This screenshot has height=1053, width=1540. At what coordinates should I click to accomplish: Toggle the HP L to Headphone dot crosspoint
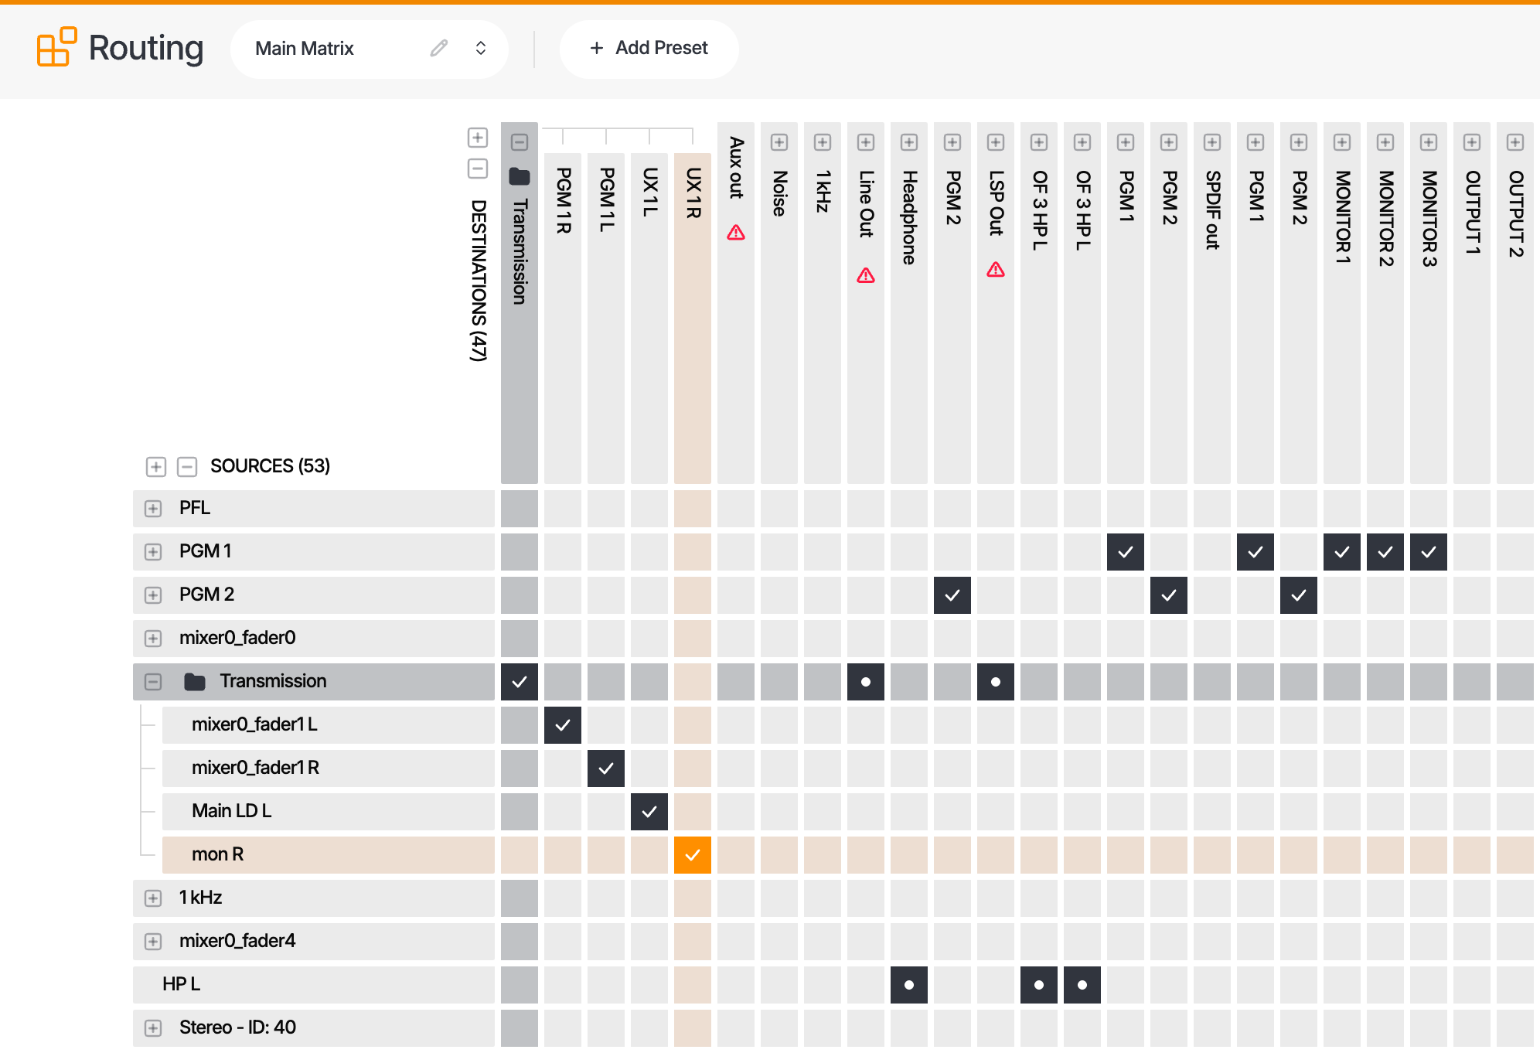pyautogui.click(x=909, y=985)
